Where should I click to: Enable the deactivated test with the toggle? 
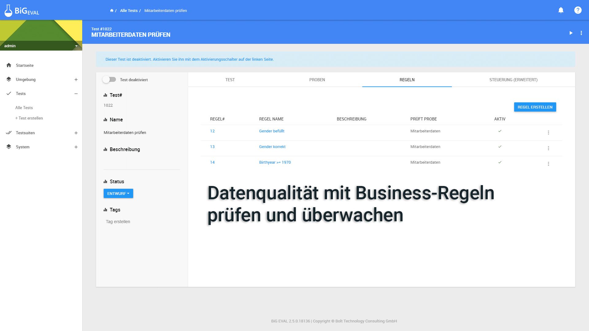pyautogui.click(x=109, y=79)
